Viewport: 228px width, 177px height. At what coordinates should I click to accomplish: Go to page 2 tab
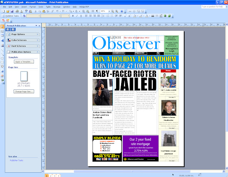51,176
